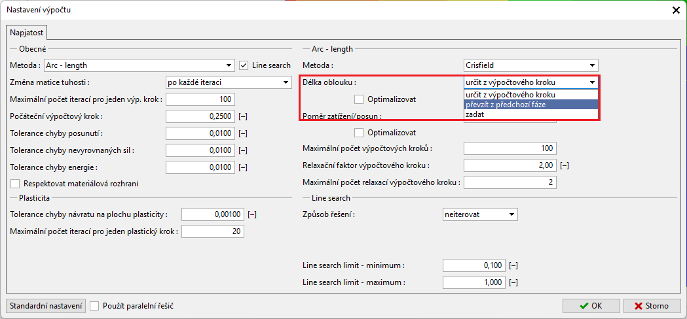Enable Respektovat materiálová rozhraní checkbox

(16, 184)
